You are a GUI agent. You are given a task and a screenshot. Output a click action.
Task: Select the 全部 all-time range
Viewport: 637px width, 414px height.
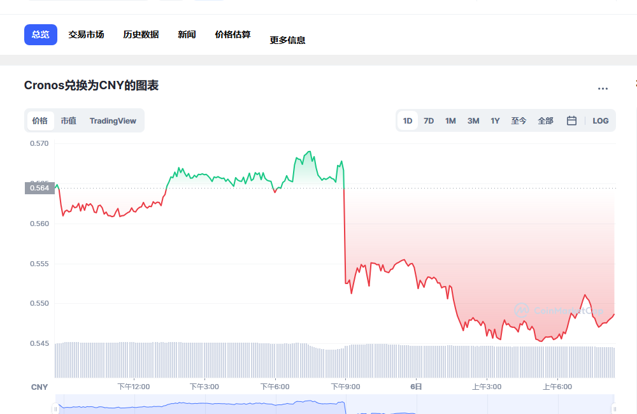pyautogui.click(x=546, y=120)
